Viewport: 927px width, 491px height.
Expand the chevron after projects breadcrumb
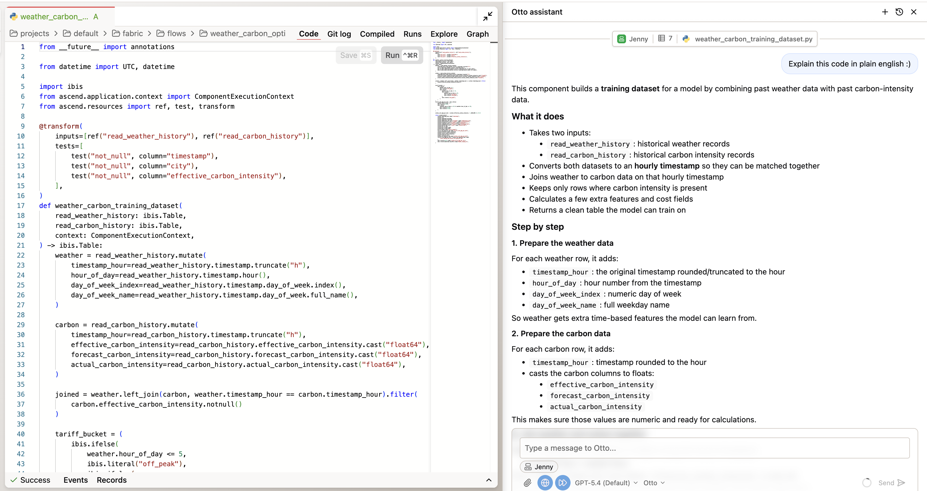[x=56, y=33]
